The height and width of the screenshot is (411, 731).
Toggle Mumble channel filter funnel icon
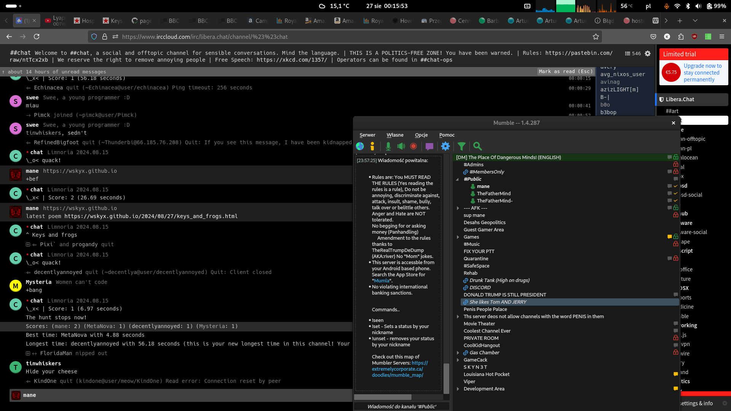coord(461,146)
